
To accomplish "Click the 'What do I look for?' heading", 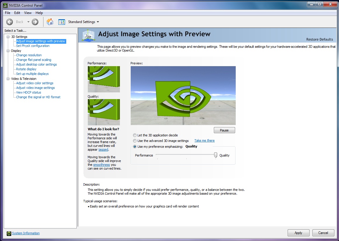I will [103, 129].
